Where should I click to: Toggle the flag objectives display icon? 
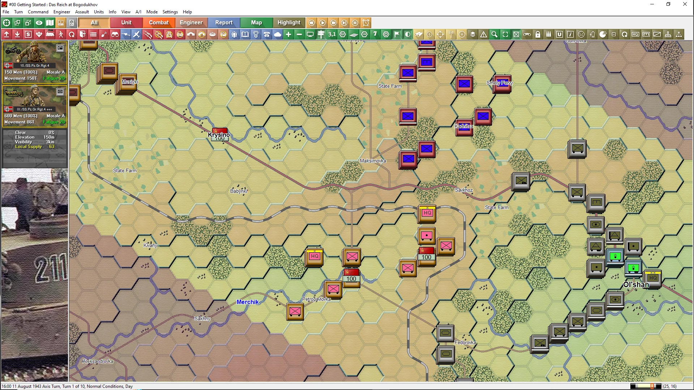click(397, 34)
